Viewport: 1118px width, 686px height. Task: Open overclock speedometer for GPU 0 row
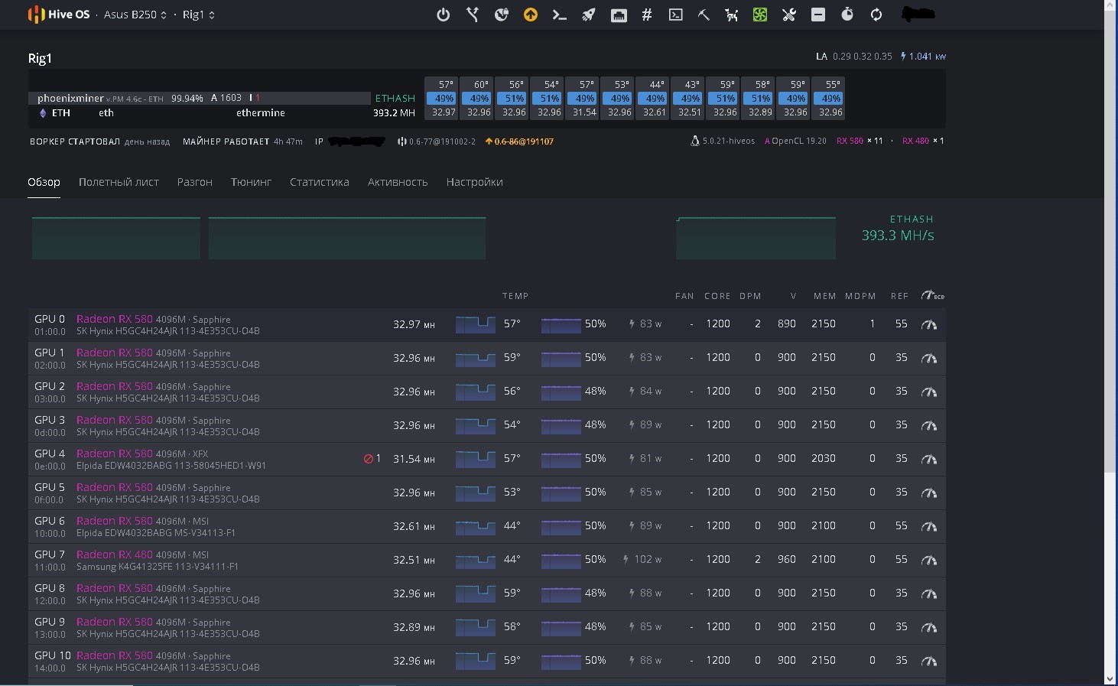(929, 325)
